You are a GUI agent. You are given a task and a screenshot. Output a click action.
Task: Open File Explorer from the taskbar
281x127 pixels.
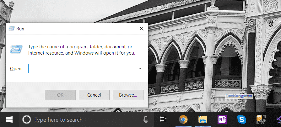pos(203,119)
